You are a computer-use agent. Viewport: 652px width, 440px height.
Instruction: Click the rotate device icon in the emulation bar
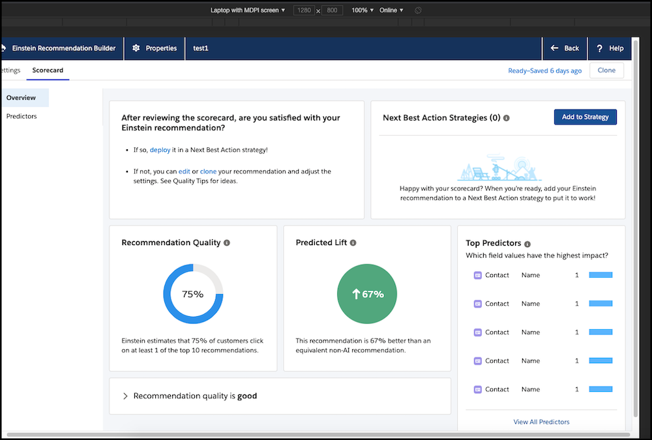point(418,10)
